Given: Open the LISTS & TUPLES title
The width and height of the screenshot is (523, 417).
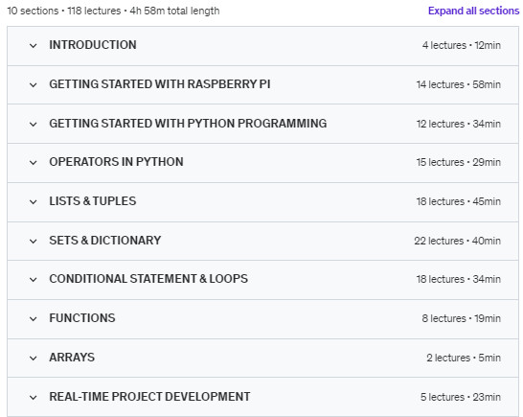Looking at the screenshot, I should click(x=93, y=201).
